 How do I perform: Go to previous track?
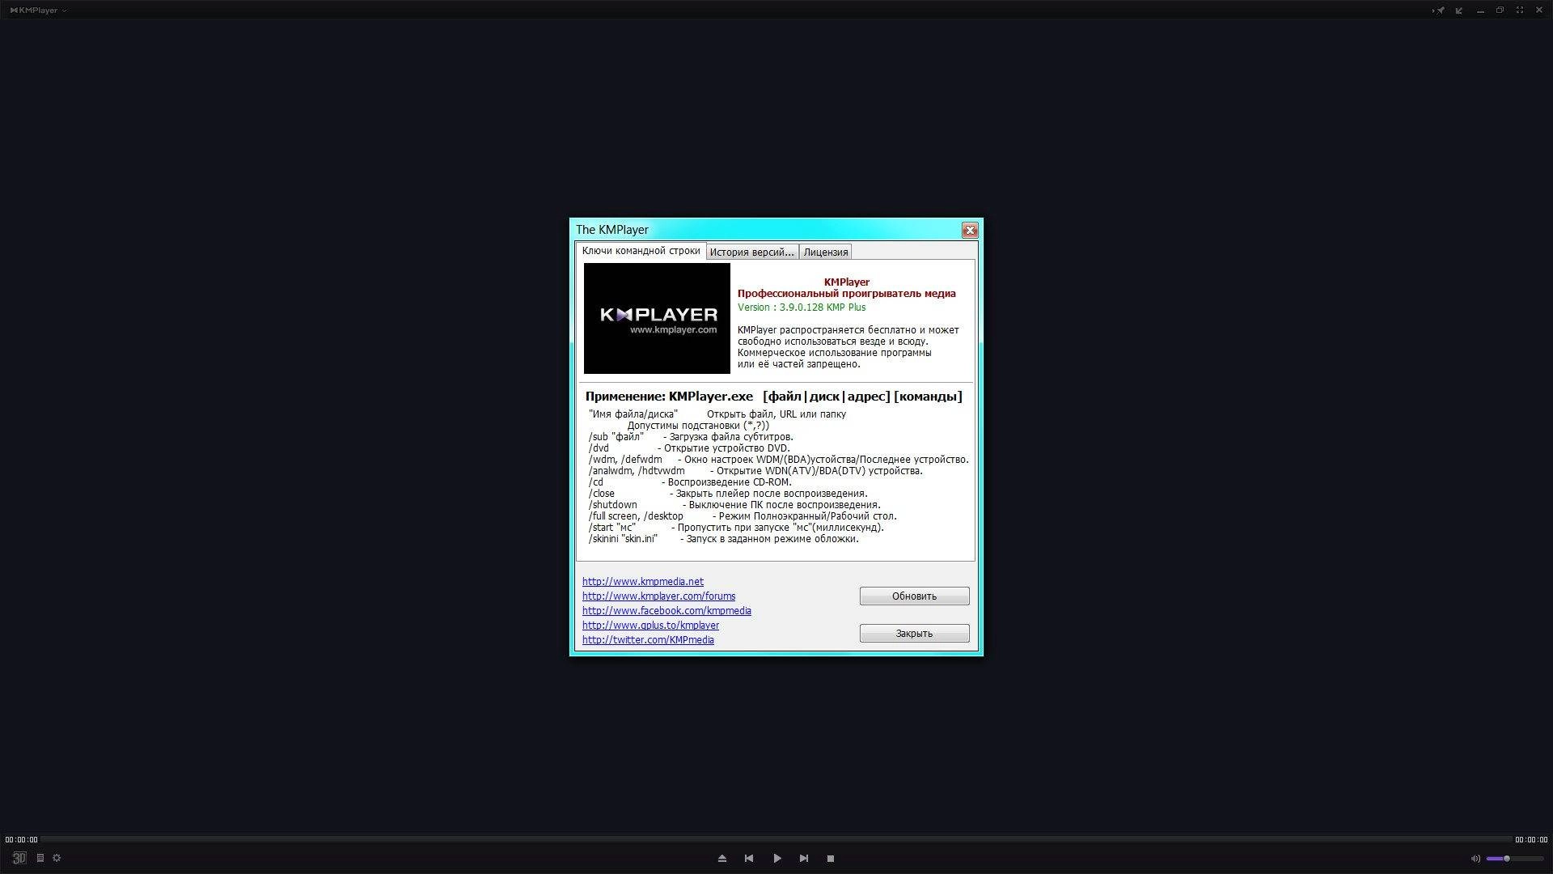(749, 858)
